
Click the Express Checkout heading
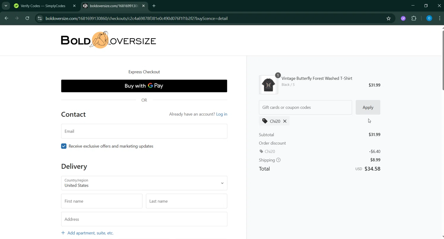pyautogui.click(x=144, y=72)
